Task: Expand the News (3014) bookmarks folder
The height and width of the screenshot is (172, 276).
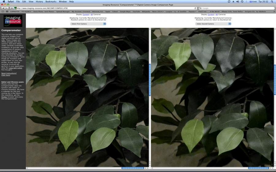Action: tap(158, 12)
